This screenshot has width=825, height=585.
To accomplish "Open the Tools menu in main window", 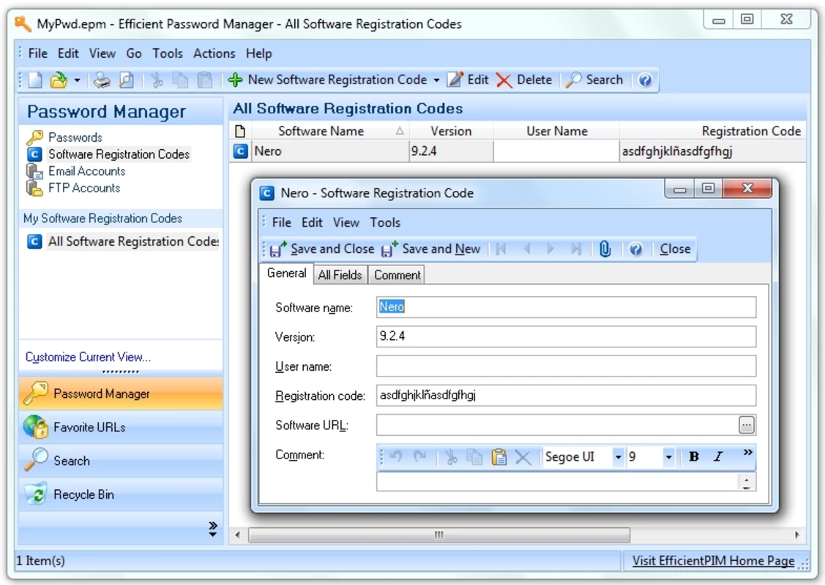I will tap(168, 53).
